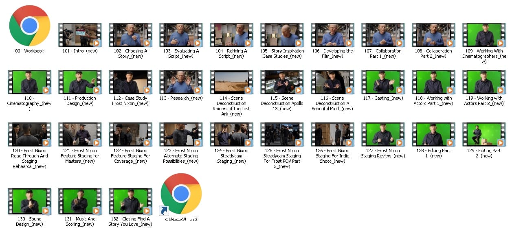The height and width of the screenshot is (240, 512).
Task: Select 130 - Sound Design video
Action: coord(29,201)
